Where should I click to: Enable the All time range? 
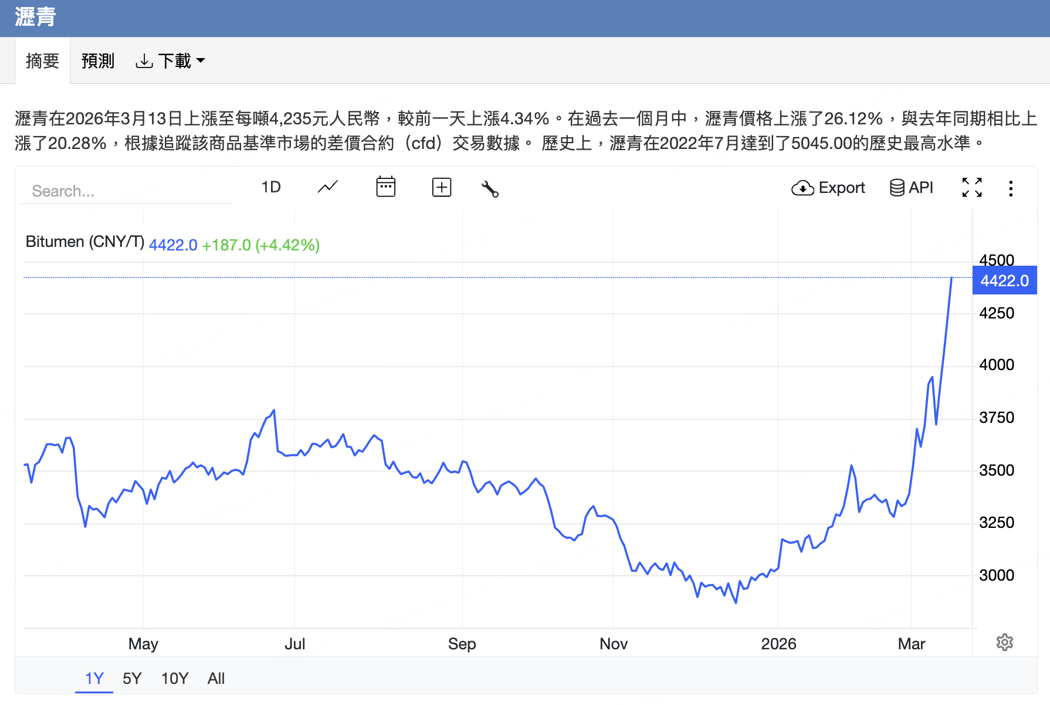point(216,678)
